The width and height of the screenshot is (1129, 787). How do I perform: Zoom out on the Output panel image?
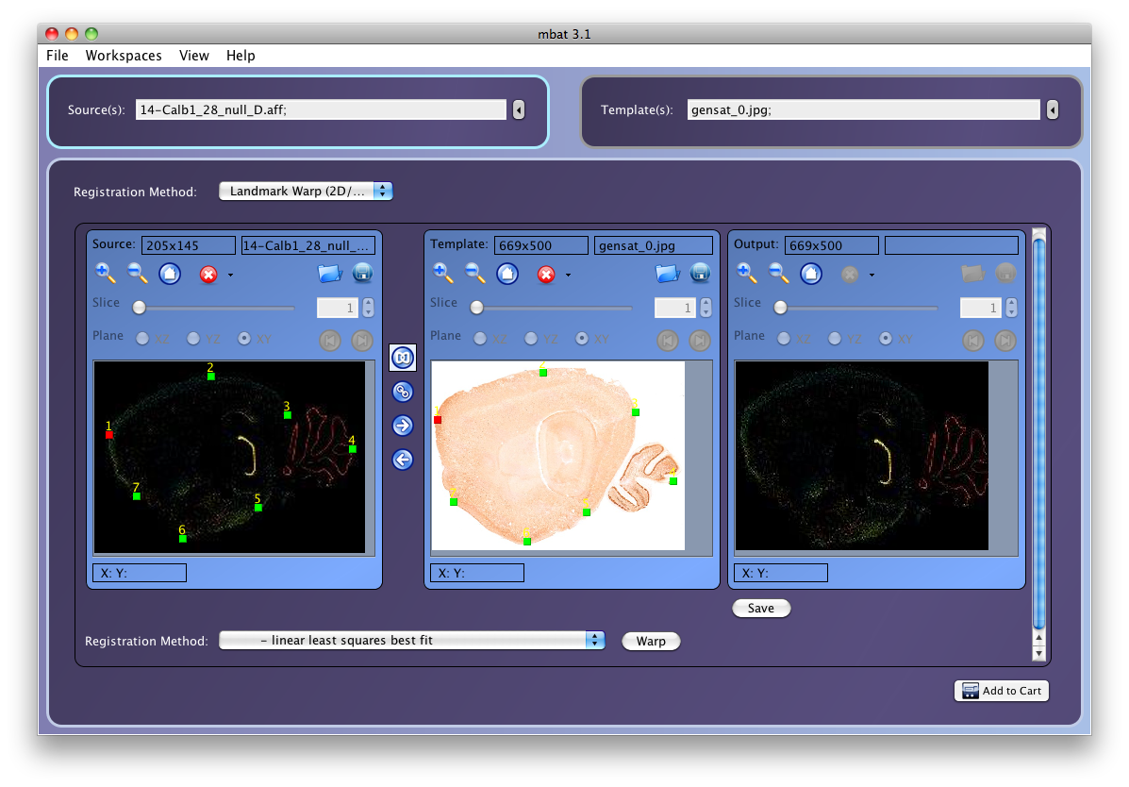778,273
